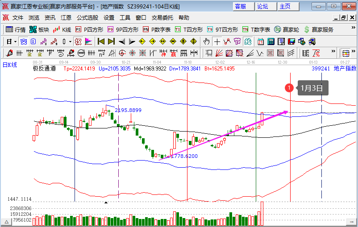Select the zigzag wave line tool
The width and height of the screenshot is (358, 227).
[x=260, y=53]
